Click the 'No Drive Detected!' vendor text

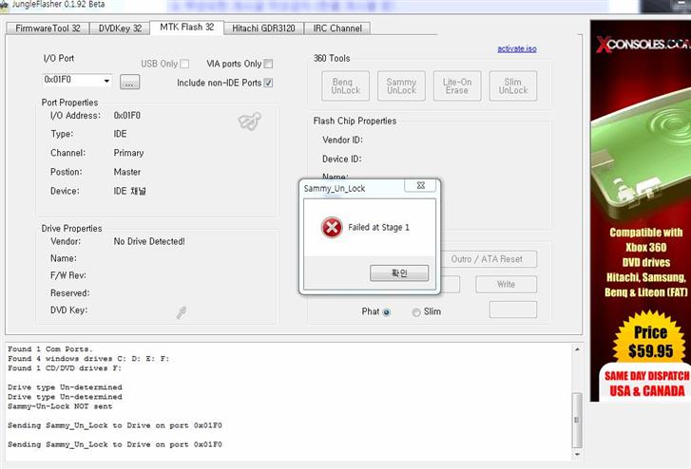click(x=149, y=241)
